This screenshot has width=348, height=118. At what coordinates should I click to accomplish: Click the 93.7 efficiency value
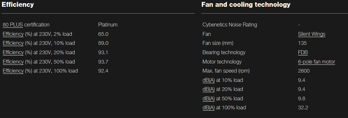click(x=103, y=62)
